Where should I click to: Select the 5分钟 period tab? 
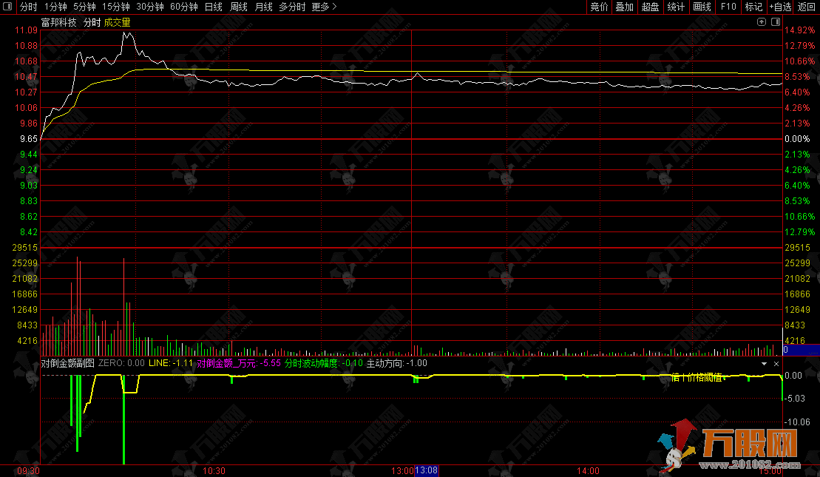pyautogui.click(x=84, y=7)
